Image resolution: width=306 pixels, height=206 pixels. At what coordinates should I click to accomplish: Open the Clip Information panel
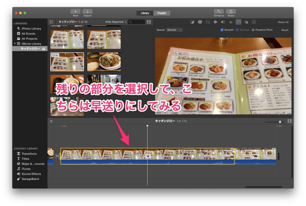tap(254, 22)
